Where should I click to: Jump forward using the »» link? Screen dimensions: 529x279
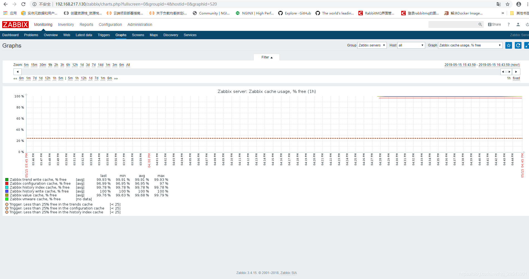(x=116, y=78)
